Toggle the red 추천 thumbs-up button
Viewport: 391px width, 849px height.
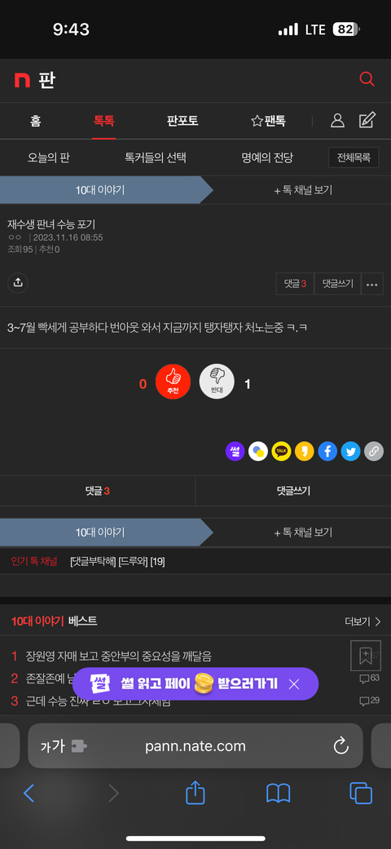[173, 382]
